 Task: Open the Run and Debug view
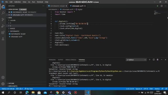point(3,26)
